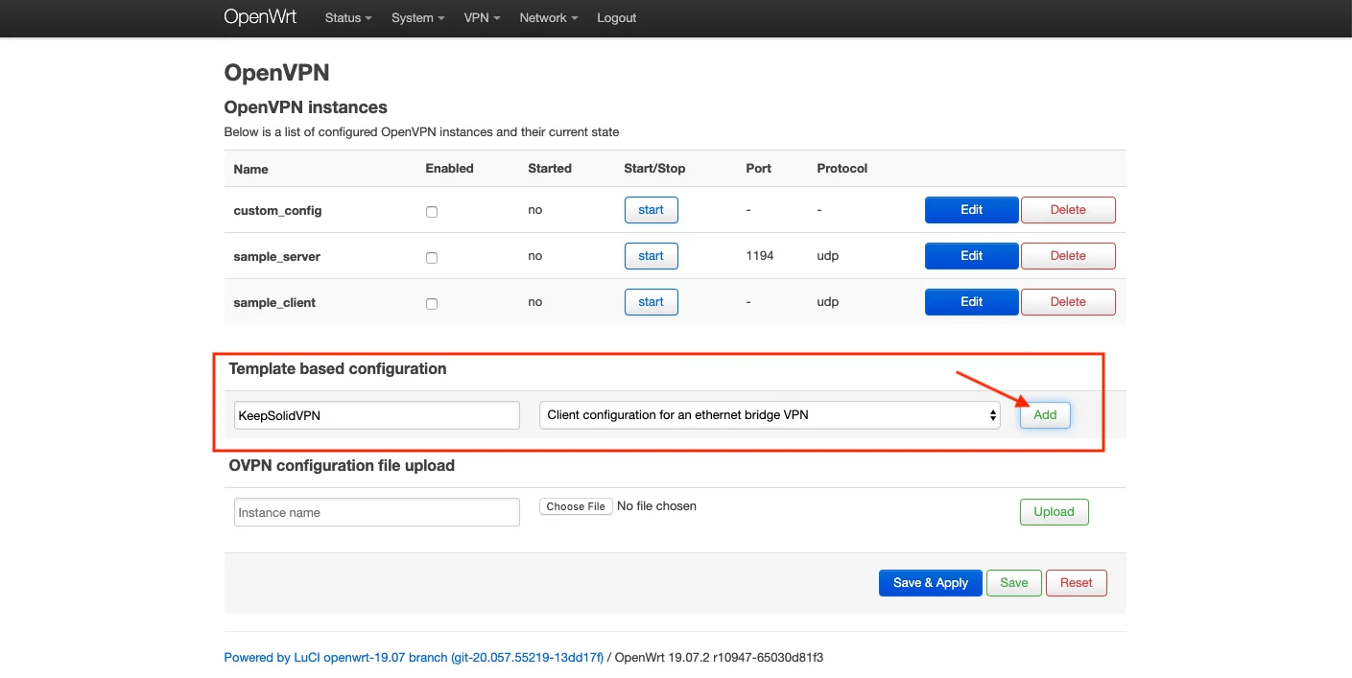Expand the System menu
The width and height of the screenshot is (1352, 678).
pos(417,18)
